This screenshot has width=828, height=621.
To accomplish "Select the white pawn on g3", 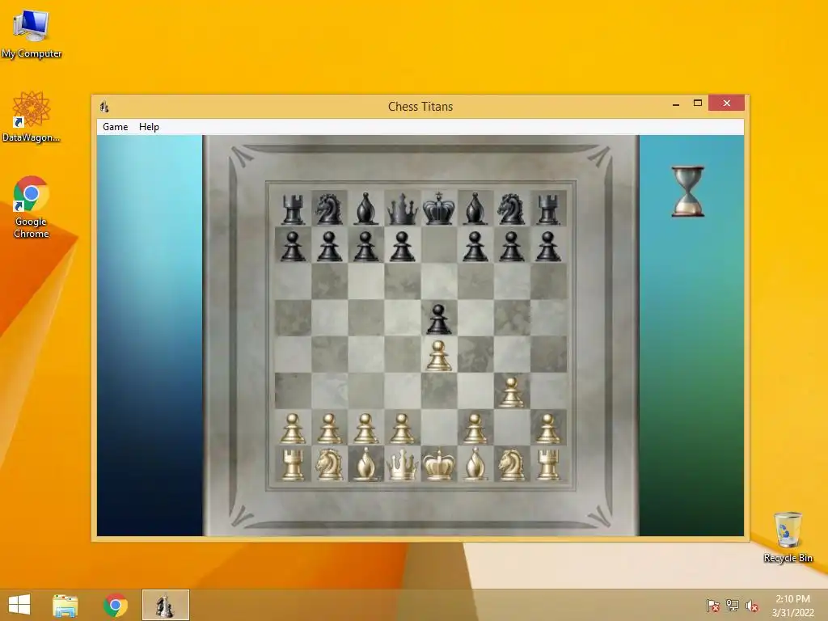I will pyautogui.click(x=511, y=392).
